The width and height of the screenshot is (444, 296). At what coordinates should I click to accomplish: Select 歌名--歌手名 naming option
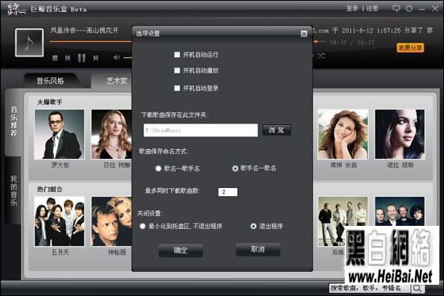tap(158, 169)
